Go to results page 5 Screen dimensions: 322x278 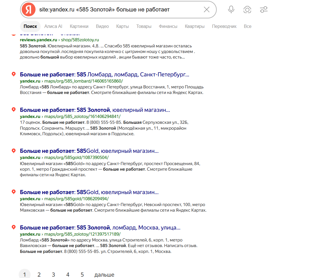(82, 274)
